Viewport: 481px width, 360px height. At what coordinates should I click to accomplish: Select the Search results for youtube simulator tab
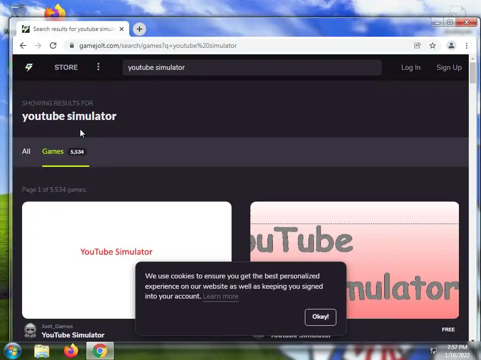[73, 29]
